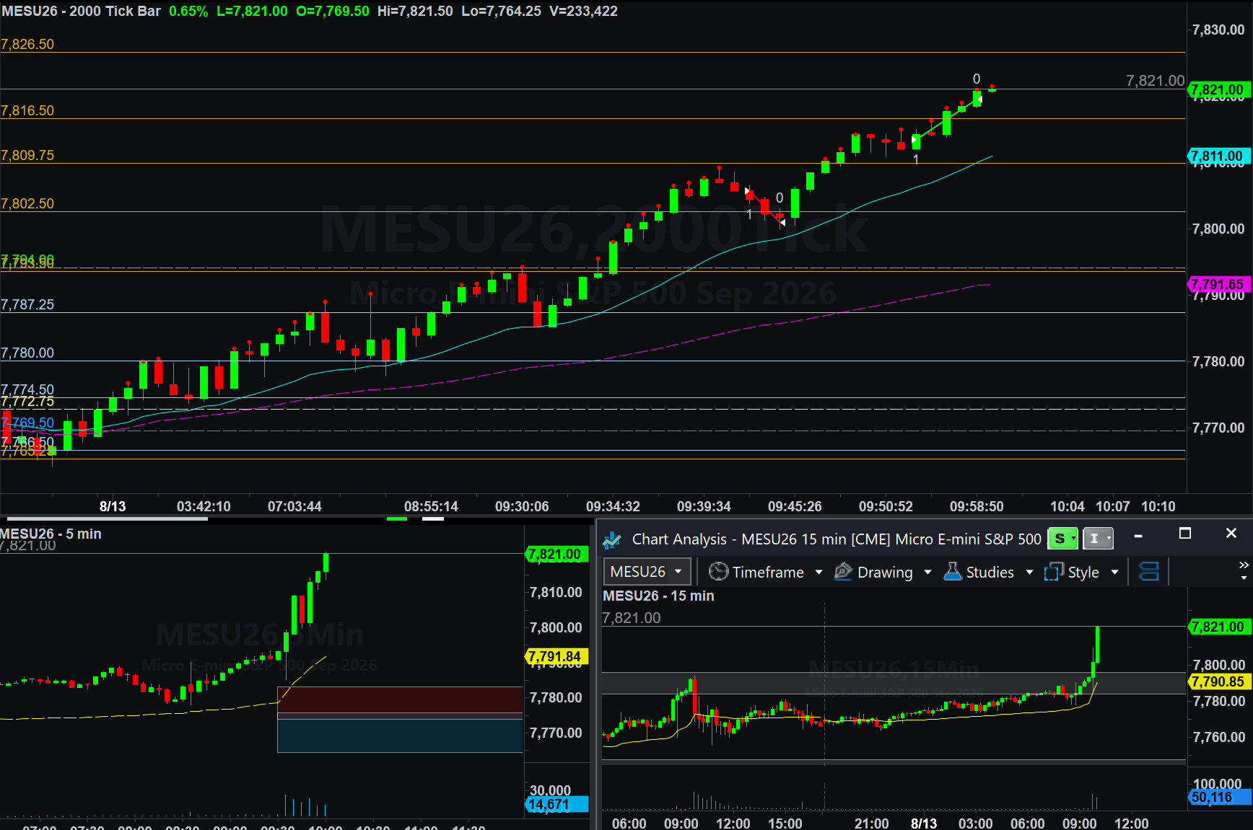The image size is (1253, 830).
Task: Click the 10:04 time axis label
Action: (x=1067, y=506)
